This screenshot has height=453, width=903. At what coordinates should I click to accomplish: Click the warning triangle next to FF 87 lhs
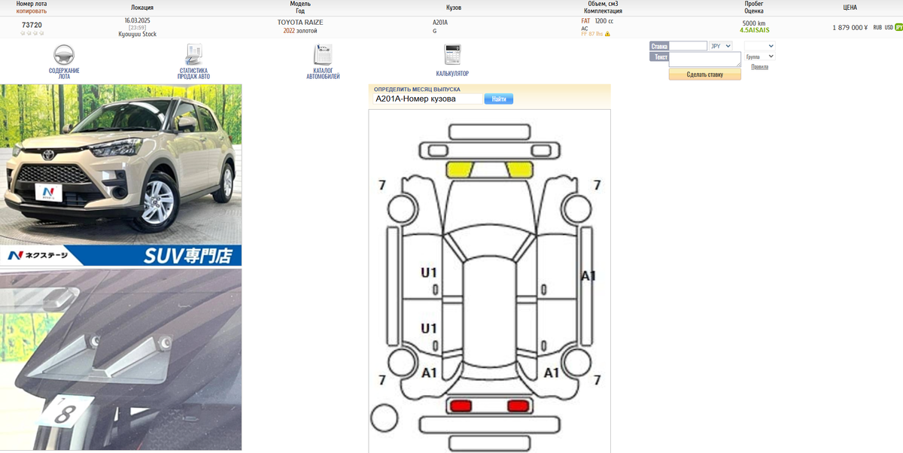(607, 34)
